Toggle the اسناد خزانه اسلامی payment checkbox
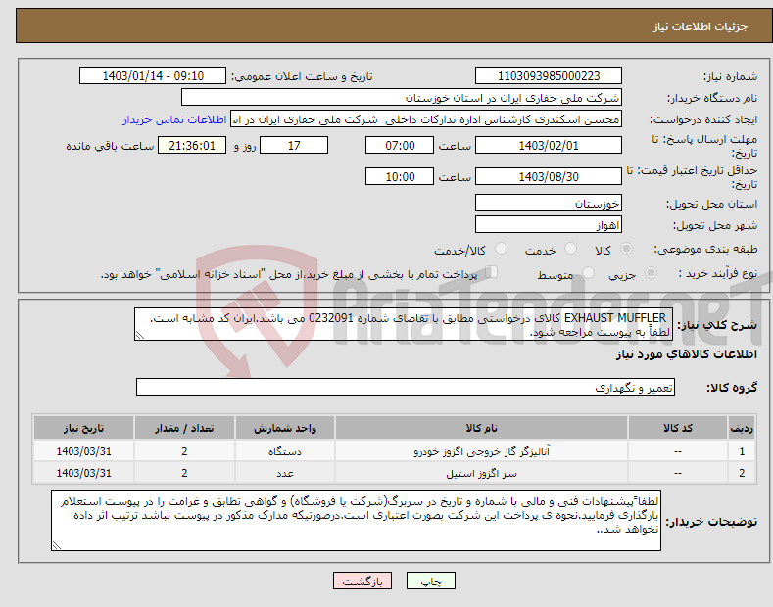This screenshot has height=607, width=773. [x=492, y=272]
